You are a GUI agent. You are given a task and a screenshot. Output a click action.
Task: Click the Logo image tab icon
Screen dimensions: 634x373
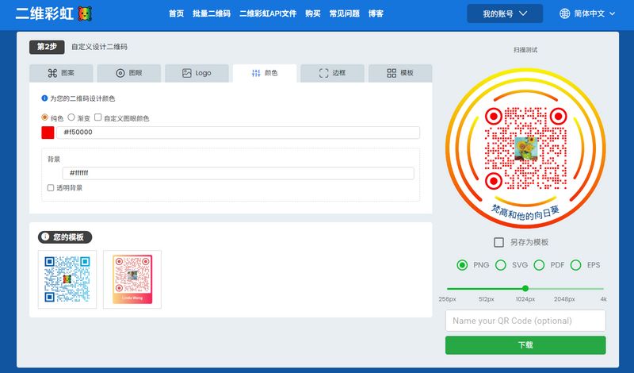click(187, 73)
